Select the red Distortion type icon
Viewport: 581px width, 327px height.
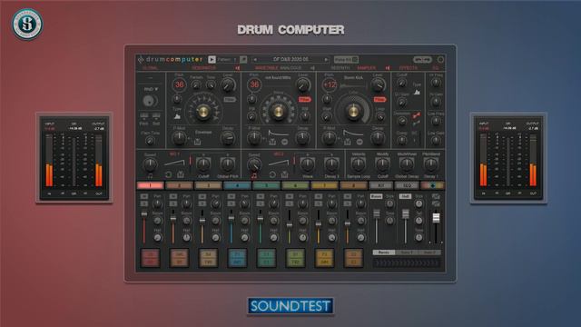417,115
